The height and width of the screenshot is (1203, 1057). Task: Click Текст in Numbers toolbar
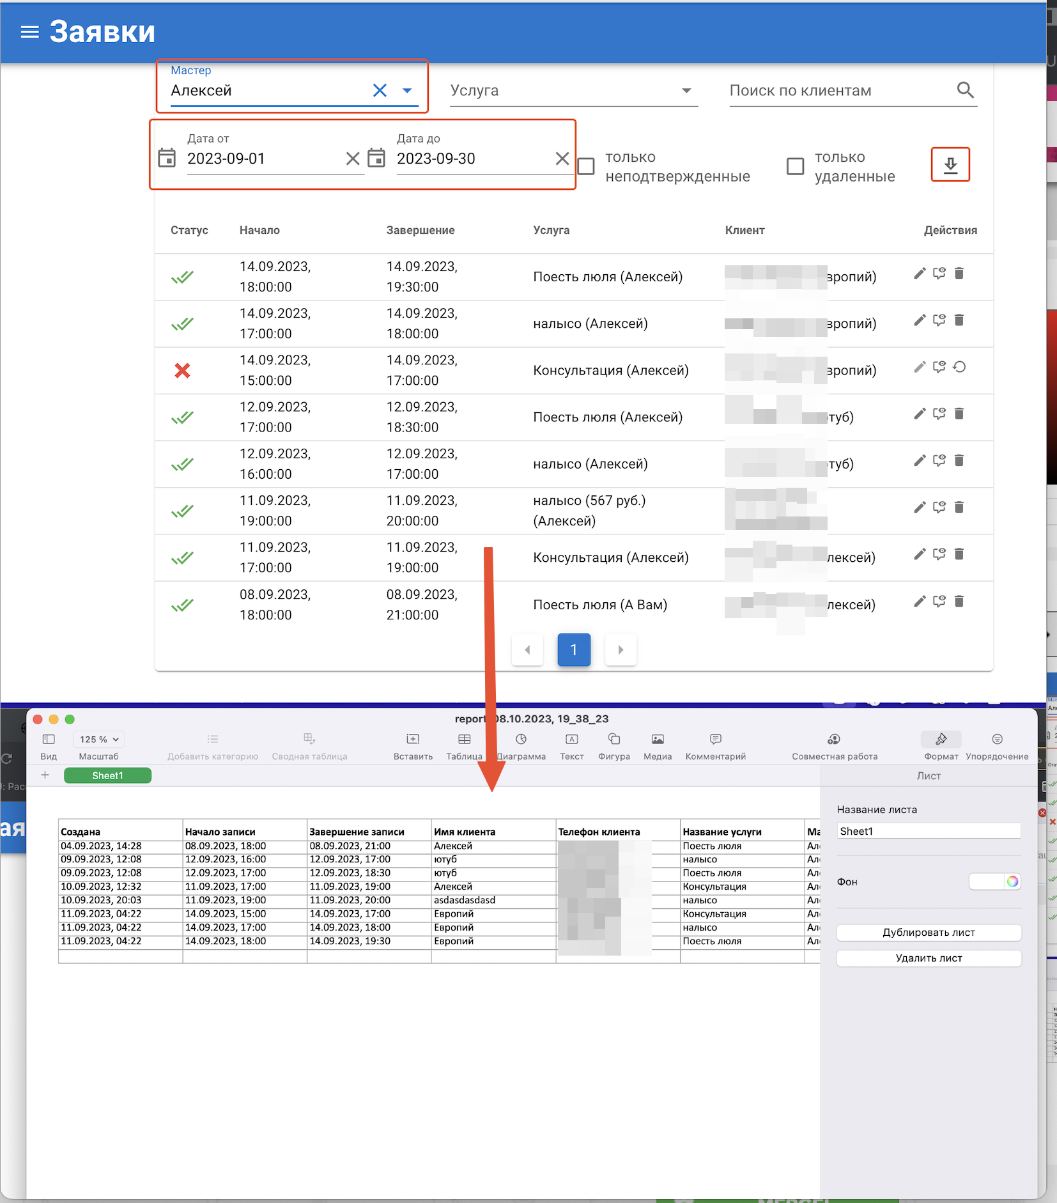coord(572,746)
